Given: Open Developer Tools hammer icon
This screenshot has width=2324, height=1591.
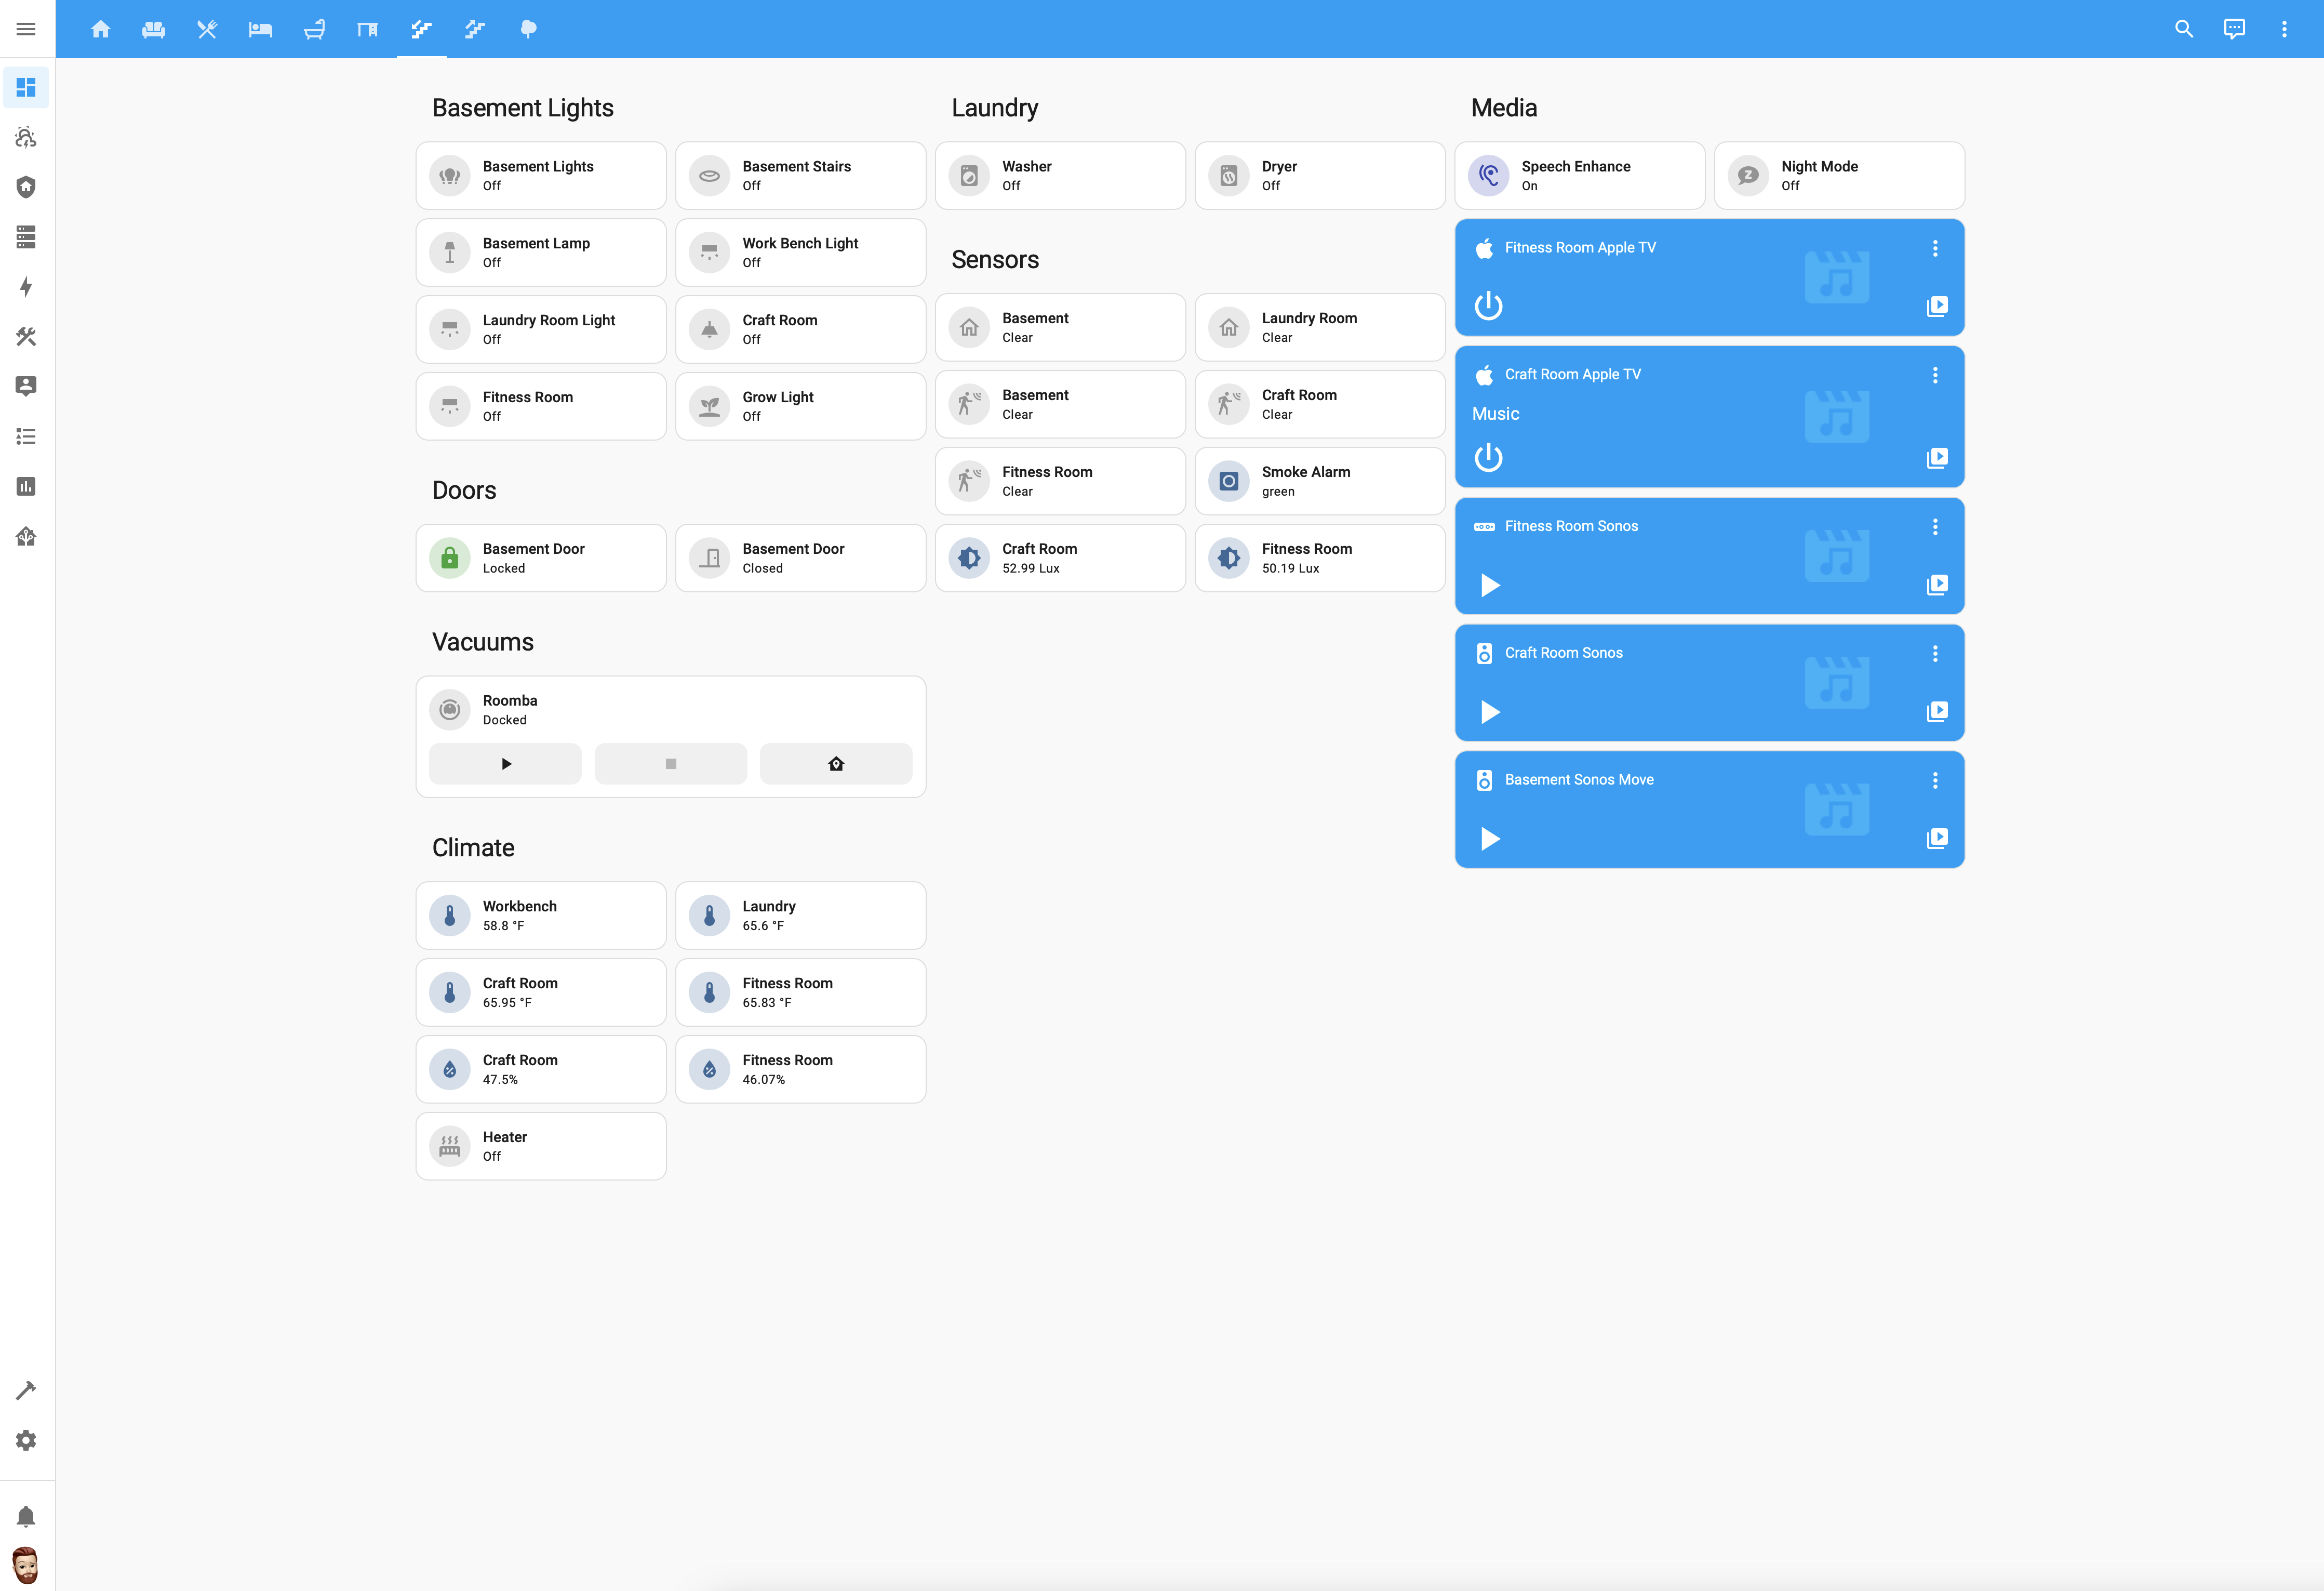Looking at the screenshot, I should pyautogui.click(x=26, y=1390).
